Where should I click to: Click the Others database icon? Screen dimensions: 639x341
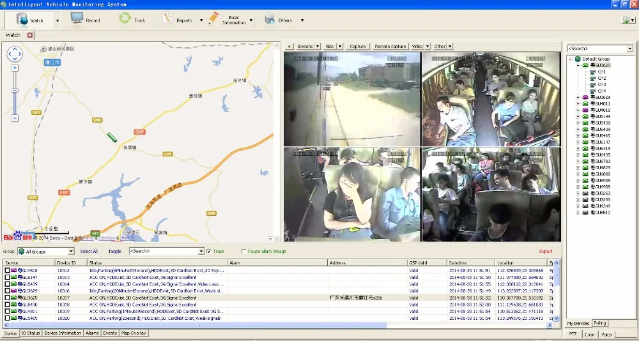coord(270,19)
